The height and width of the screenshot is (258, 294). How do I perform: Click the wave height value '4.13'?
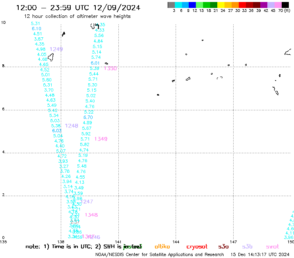80,182
